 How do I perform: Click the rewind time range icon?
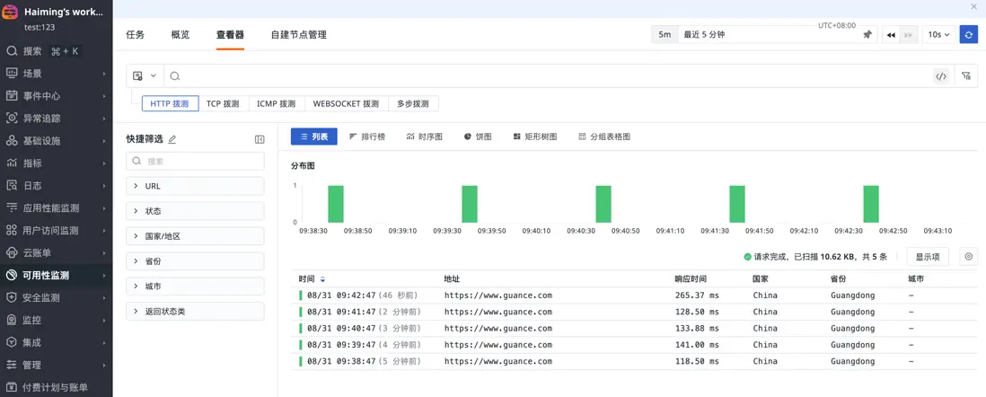coord(891,34)
